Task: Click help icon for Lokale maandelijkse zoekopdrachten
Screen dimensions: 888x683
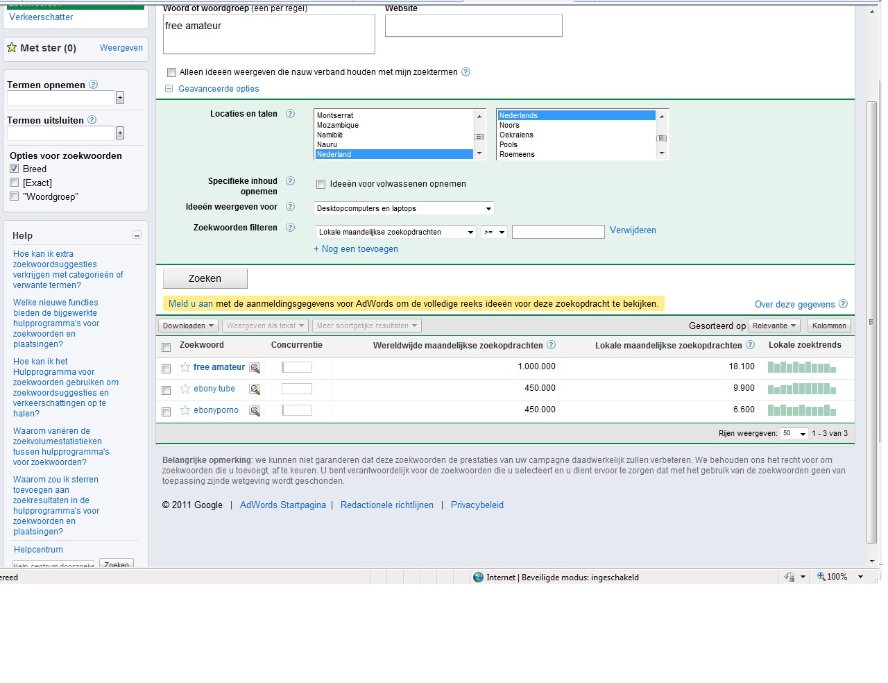Action: 750,345
